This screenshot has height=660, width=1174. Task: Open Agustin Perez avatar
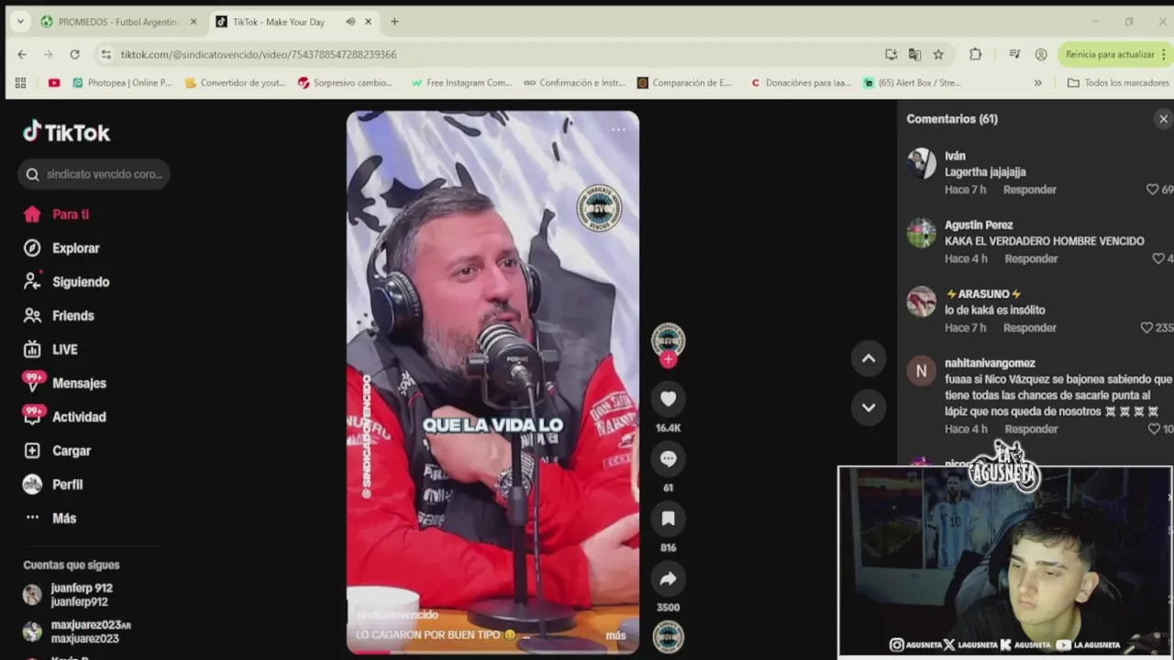point(921,233)
